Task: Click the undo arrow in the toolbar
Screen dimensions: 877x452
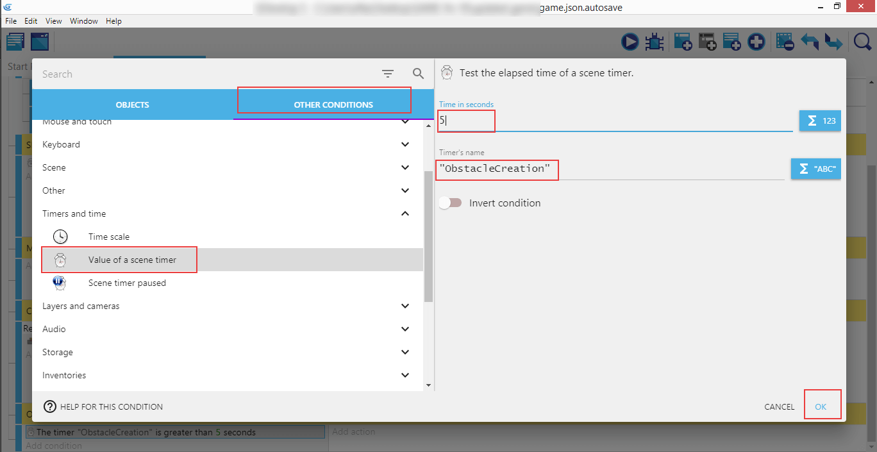Action: coord(810,42)
